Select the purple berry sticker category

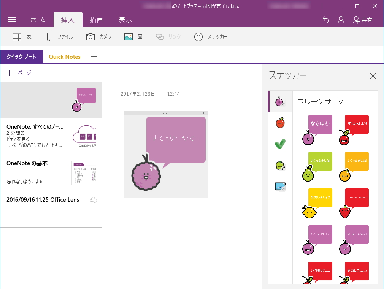(x=280, y=101)
